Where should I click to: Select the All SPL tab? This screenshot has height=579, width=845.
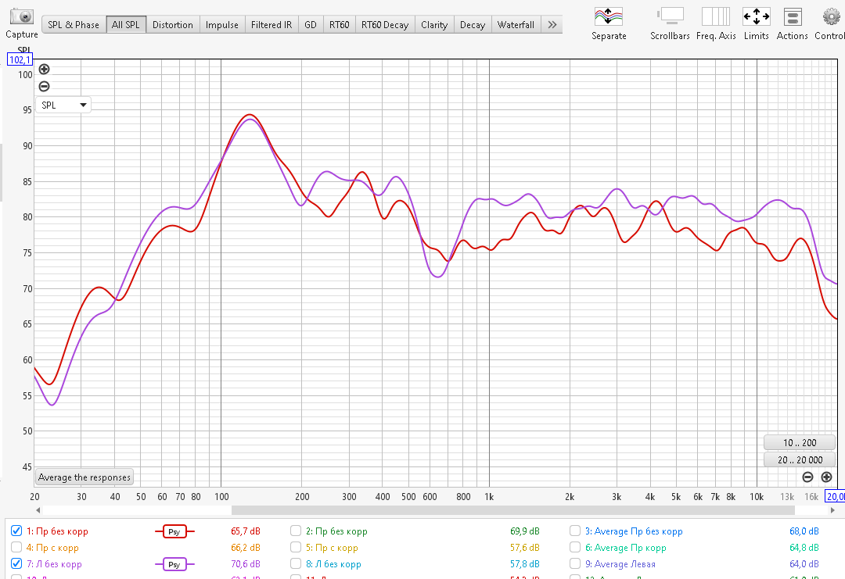click(125, 25)
